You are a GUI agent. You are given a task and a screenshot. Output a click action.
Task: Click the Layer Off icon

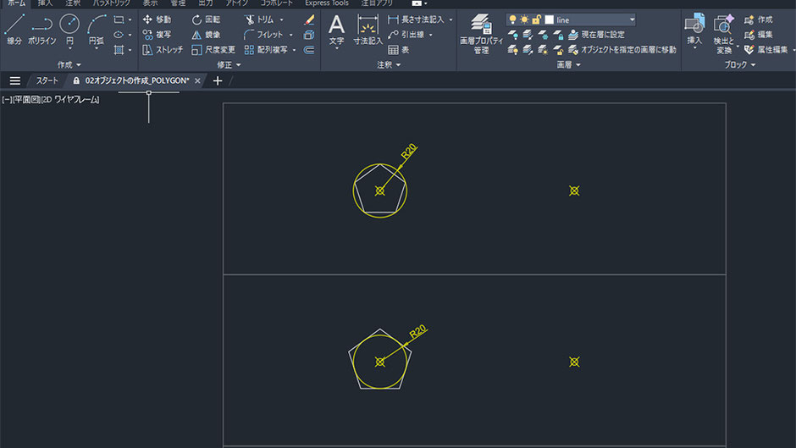[512, 35]
